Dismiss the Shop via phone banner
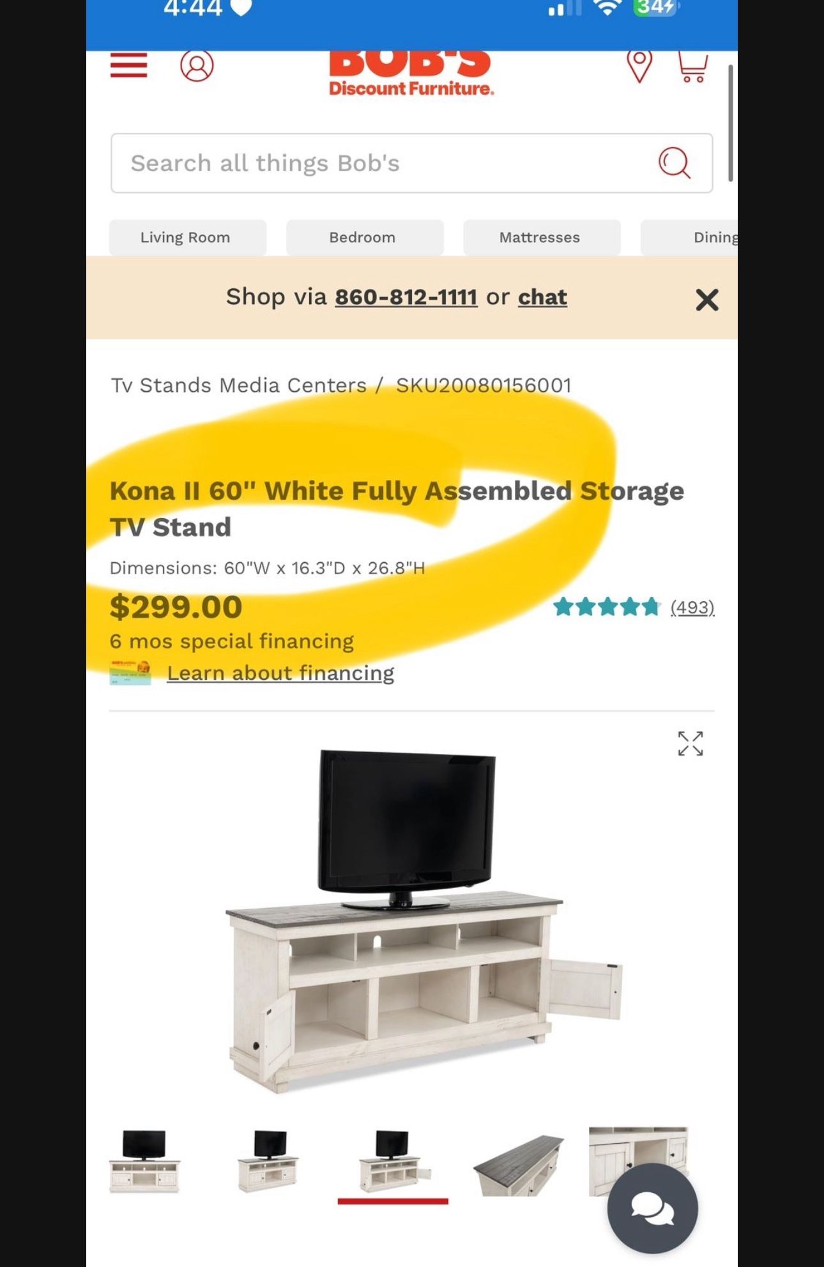Viewport: 824px width, 1267px height. [706, 299]
